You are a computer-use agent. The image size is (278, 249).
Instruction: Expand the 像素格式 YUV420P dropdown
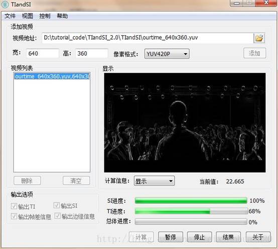(x=167, y=54)
